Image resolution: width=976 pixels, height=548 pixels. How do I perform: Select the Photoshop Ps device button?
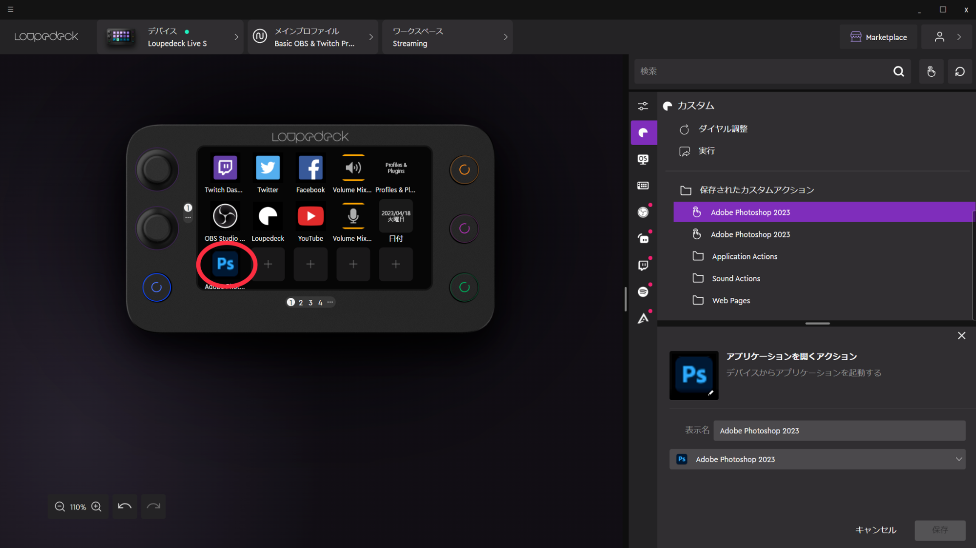(225, 264)
